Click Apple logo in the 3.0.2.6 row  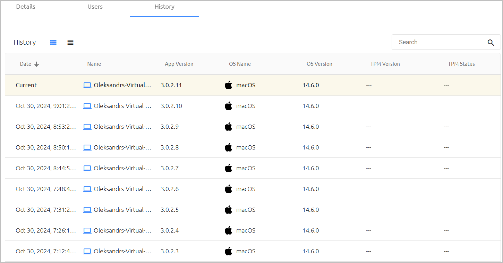[x=228, y=189]
